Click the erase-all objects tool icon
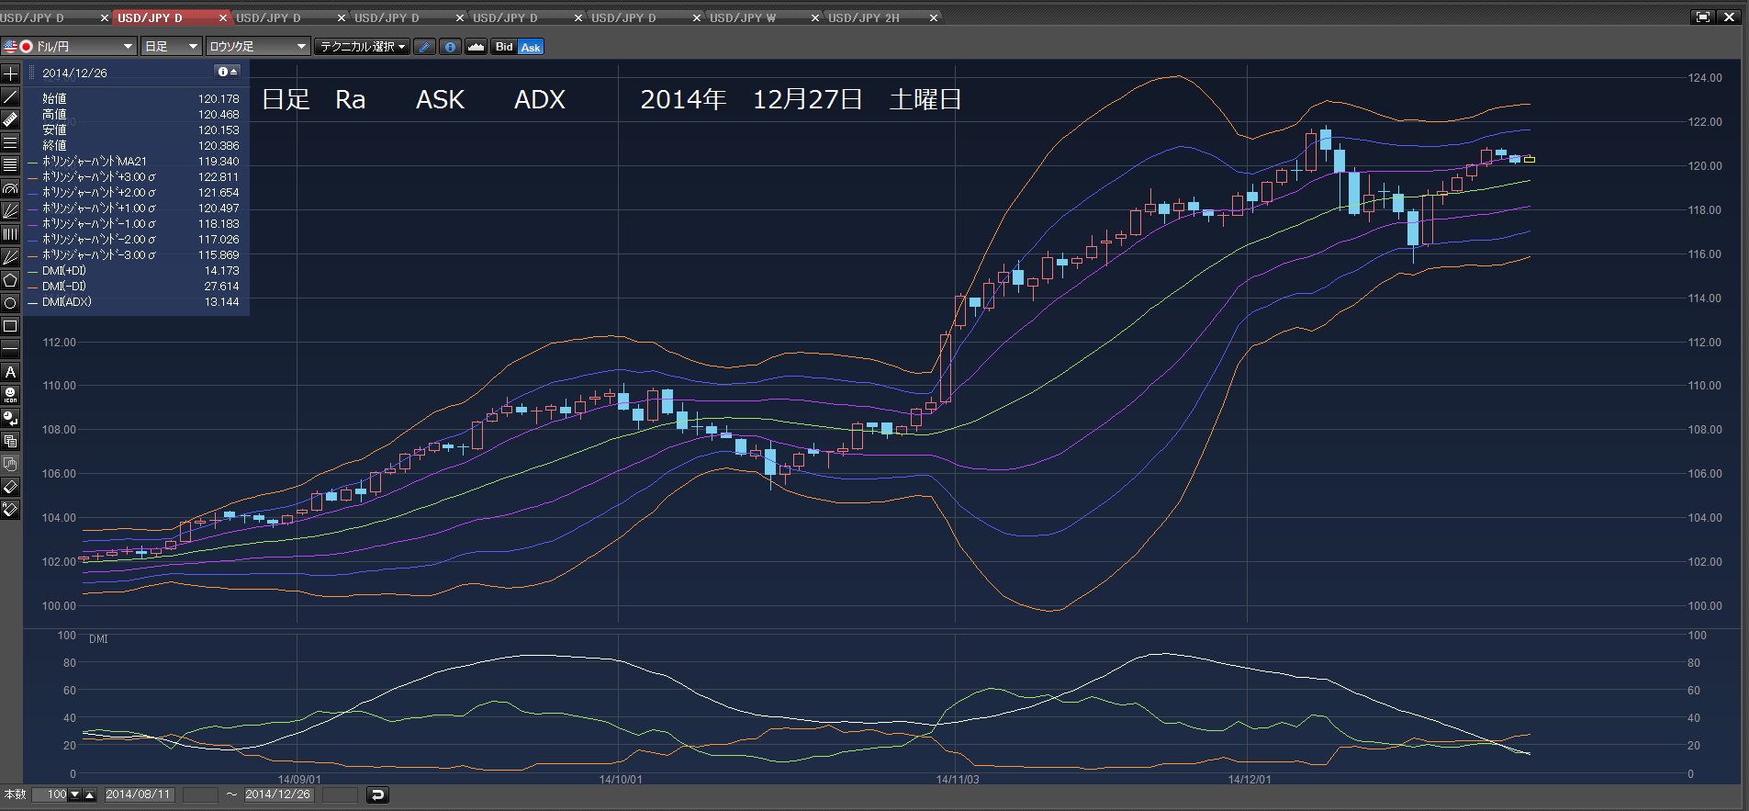 point(10,510)
